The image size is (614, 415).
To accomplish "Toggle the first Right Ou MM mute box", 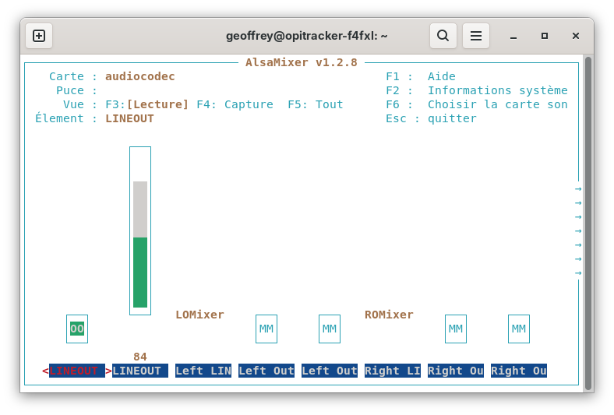I will click(456, 329).
